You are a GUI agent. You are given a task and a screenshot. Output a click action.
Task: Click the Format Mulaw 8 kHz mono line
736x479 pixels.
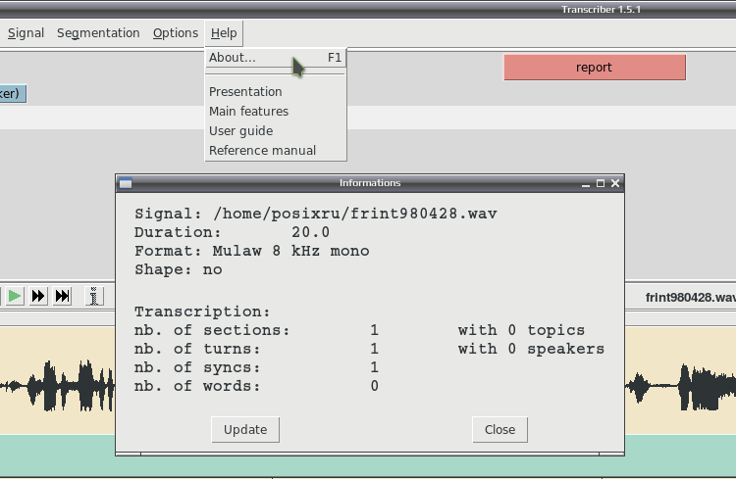(251, 251)
